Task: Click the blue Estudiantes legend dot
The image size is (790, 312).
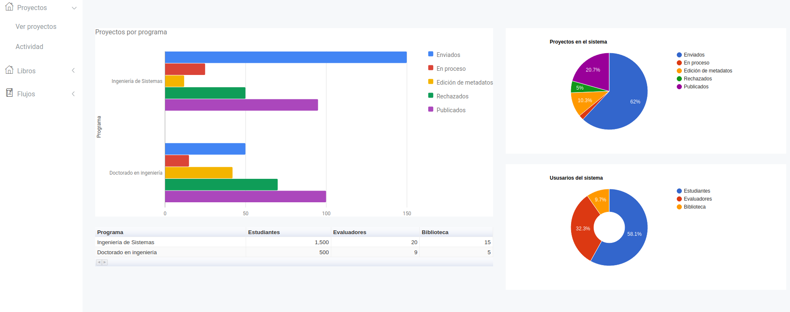Action: pyautogui.click(x=679, y=191)
